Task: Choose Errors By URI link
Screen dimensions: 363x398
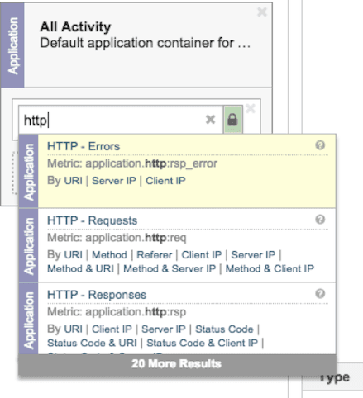Action: 74,181
